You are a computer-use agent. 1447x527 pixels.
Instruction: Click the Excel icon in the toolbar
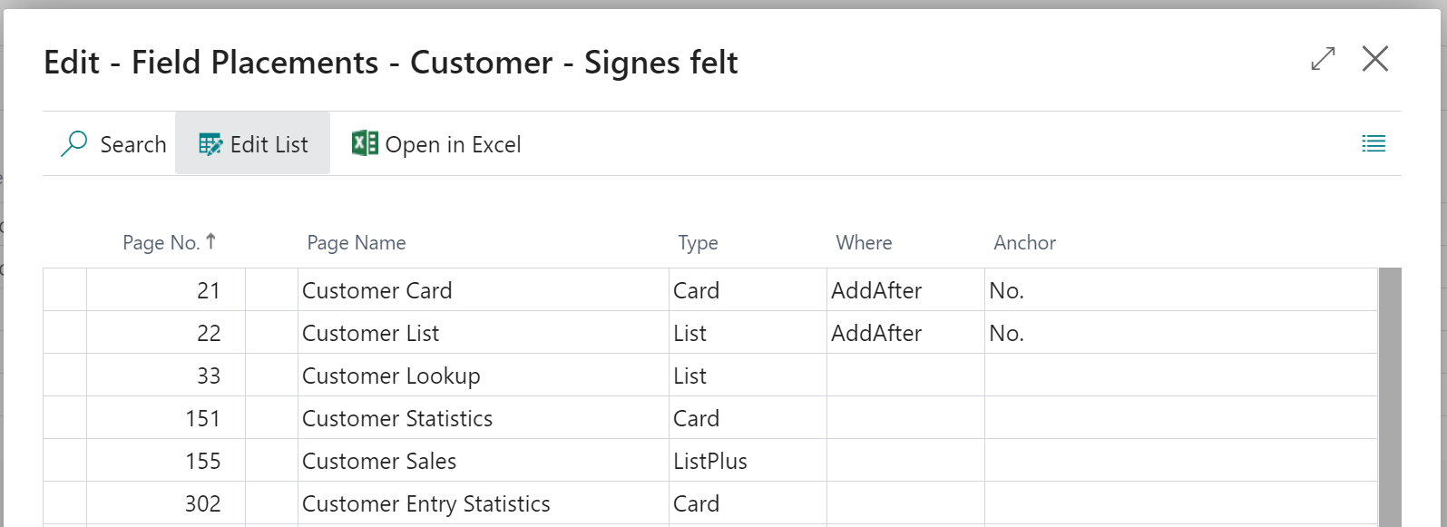pyautogui.click(x=365, y=143)
